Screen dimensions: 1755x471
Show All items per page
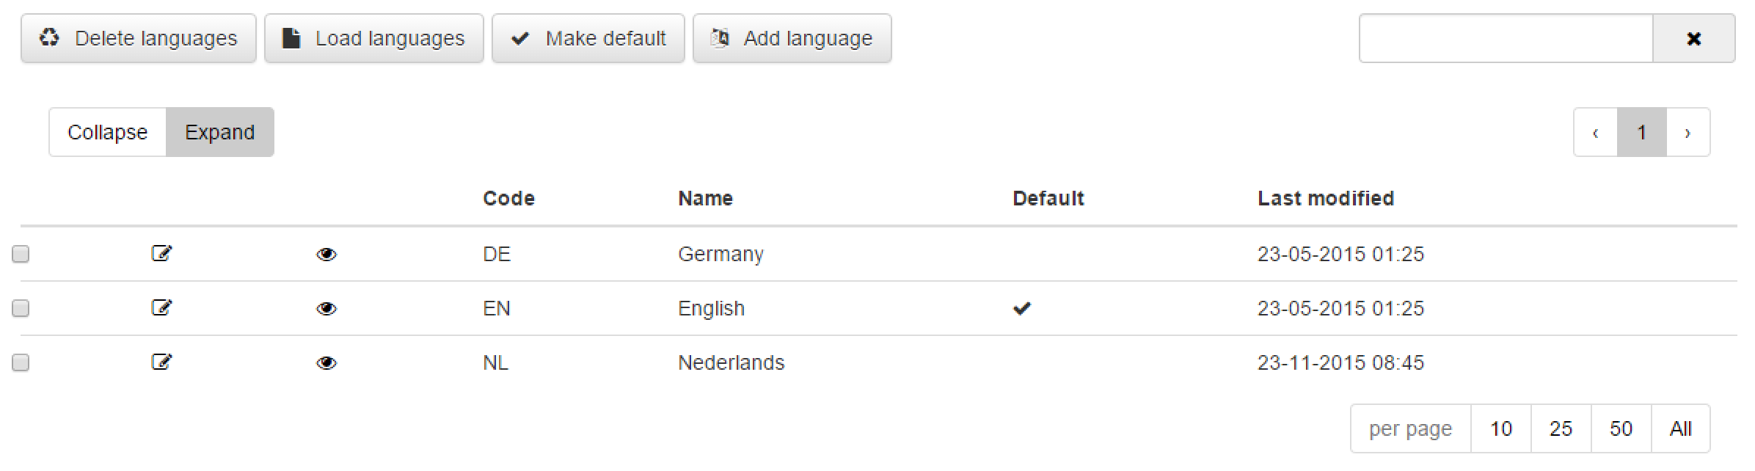(x=1681, y=428)
